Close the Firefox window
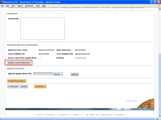Screen dimensions: 161x120 [x=159, y=2]
